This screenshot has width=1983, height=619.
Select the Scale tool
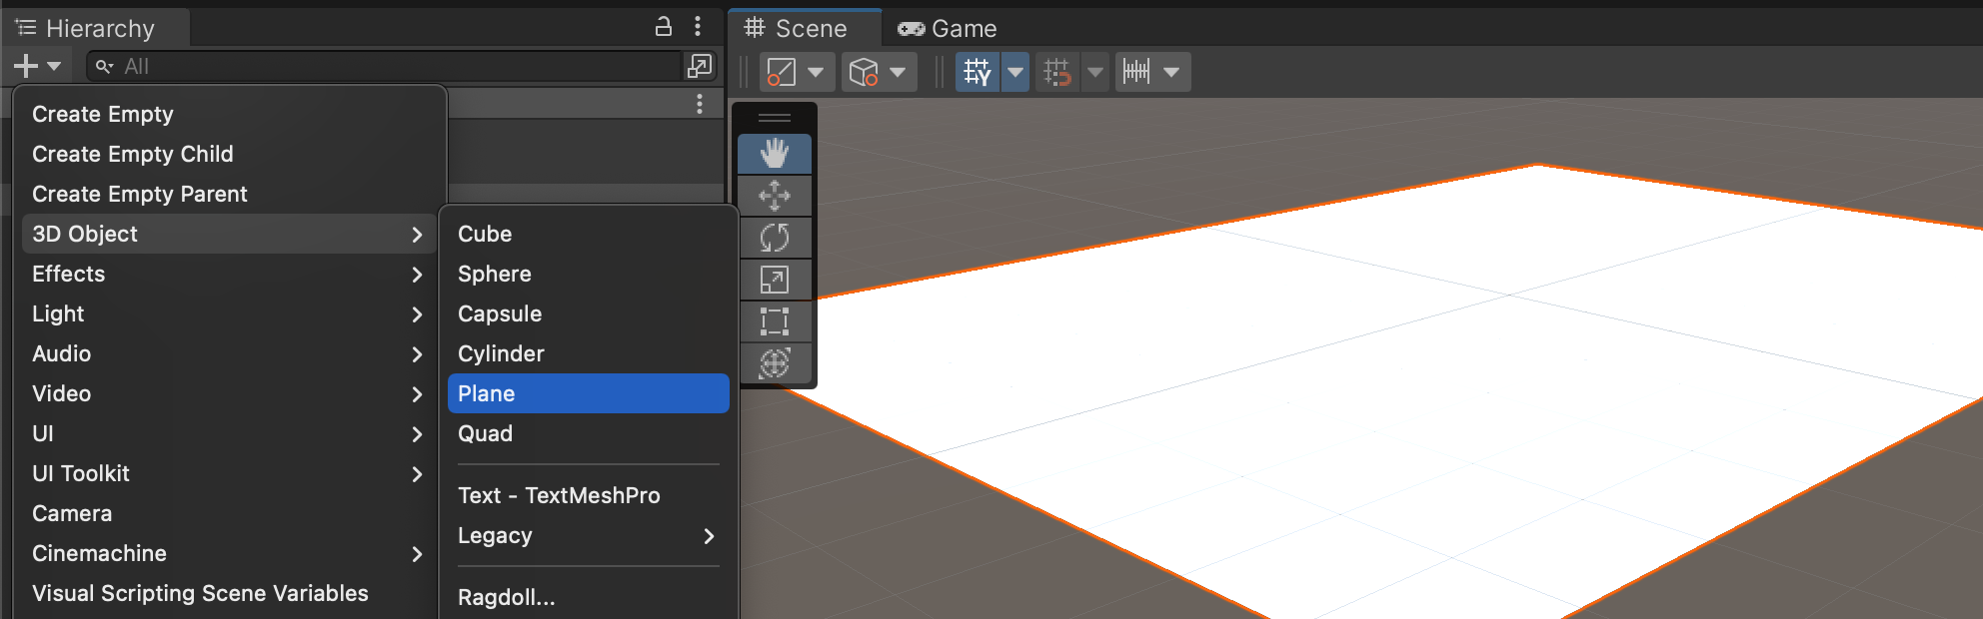[774, 280]
